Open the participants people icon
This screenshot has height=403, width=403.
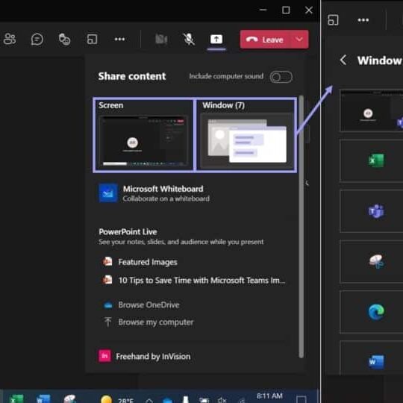tap(10, 40)
